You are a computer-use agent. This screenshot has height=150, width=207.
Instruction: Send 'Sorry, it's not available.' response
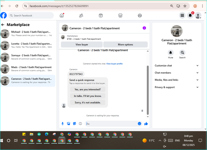88,102
